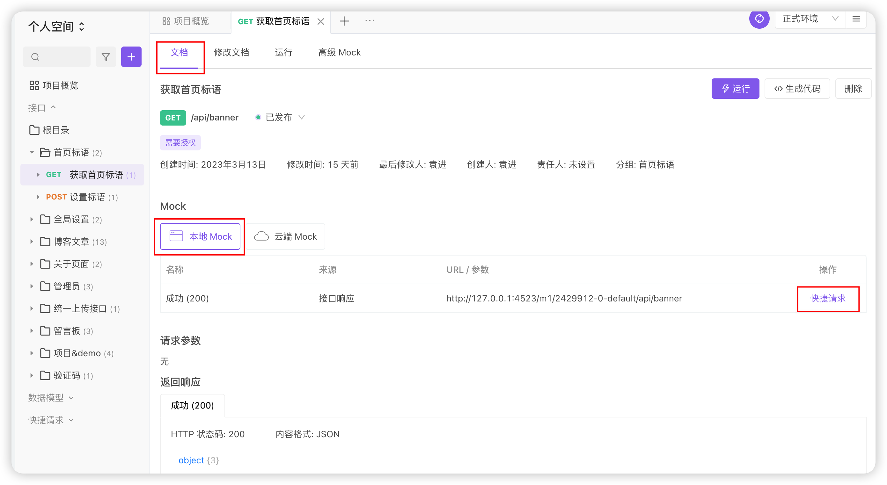Click the purple sync refresh icon
The width and height of the screenshot is (887, 485).
pos(759,18)
